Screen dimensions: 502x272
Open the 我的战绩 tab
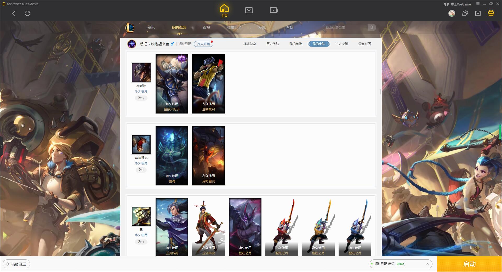[179, 27]
